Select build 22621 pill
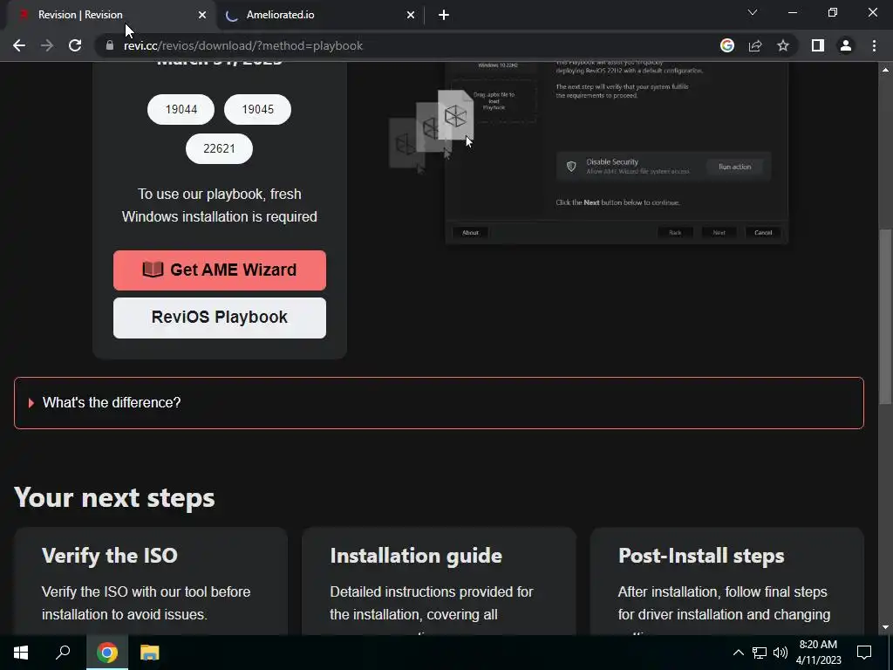 click(219, 148)
